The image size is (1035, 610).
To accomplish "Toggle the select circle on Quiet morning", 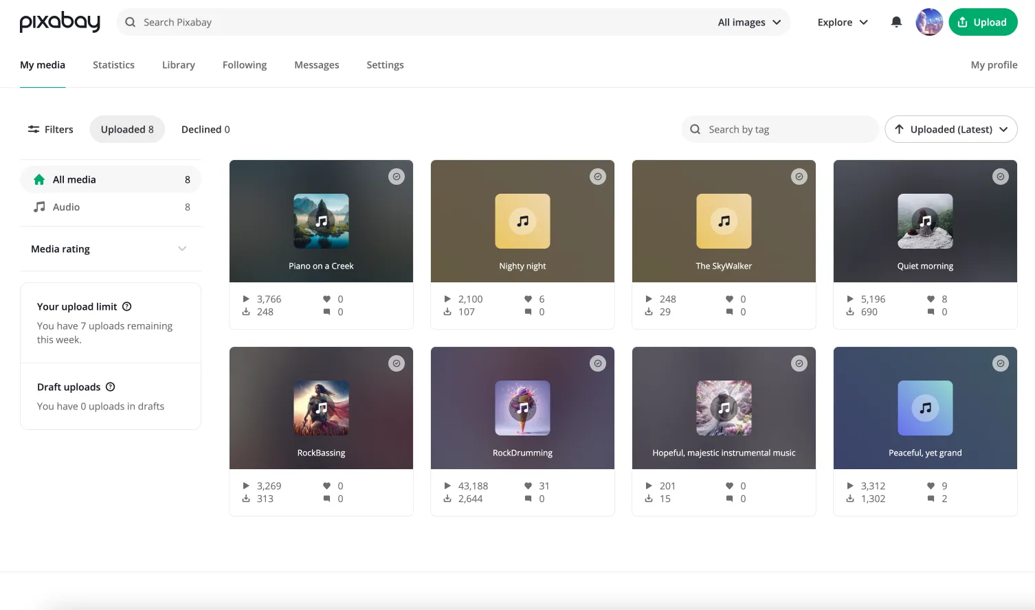I will click(1001, 177).
